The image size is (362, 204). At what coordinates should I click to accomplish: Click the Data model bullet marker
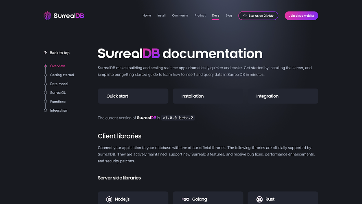coord(46,84)
